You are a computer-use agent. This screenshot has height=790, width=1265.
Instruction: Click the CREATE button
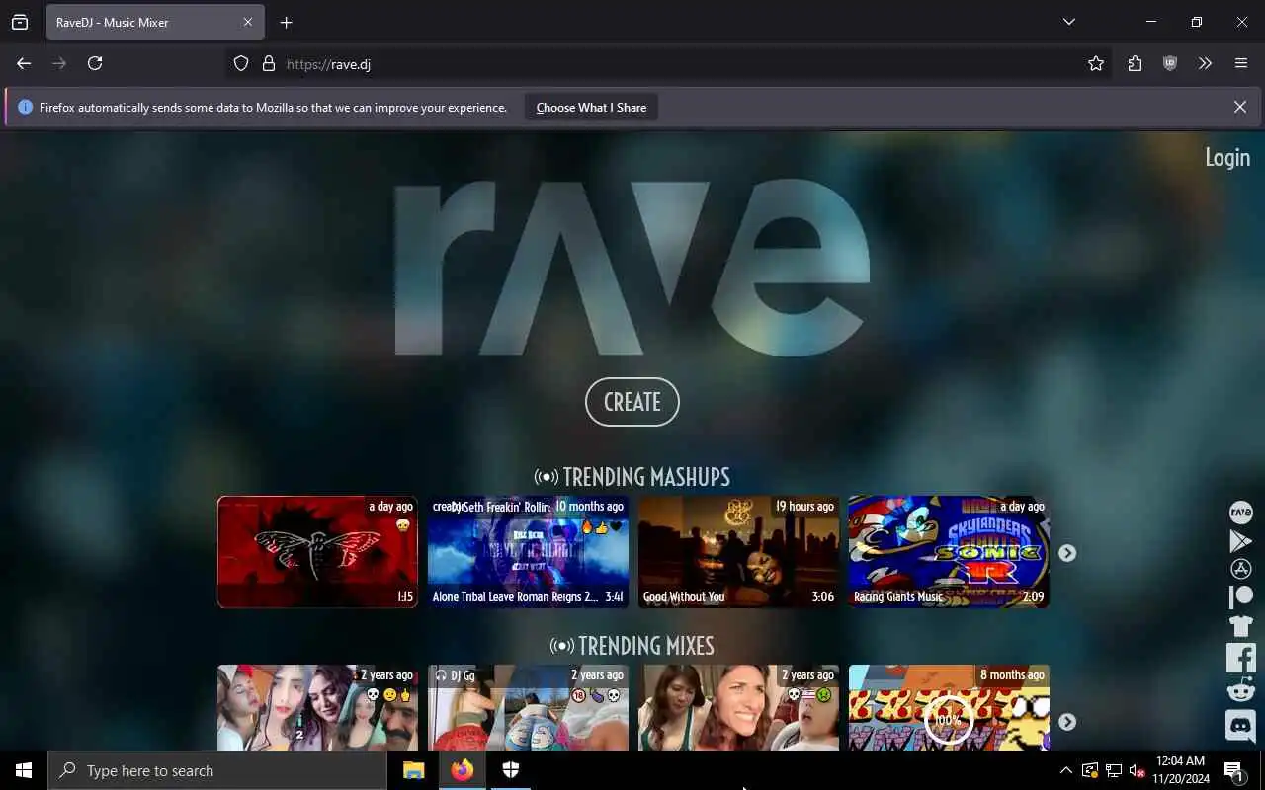(x=632, y=402)
